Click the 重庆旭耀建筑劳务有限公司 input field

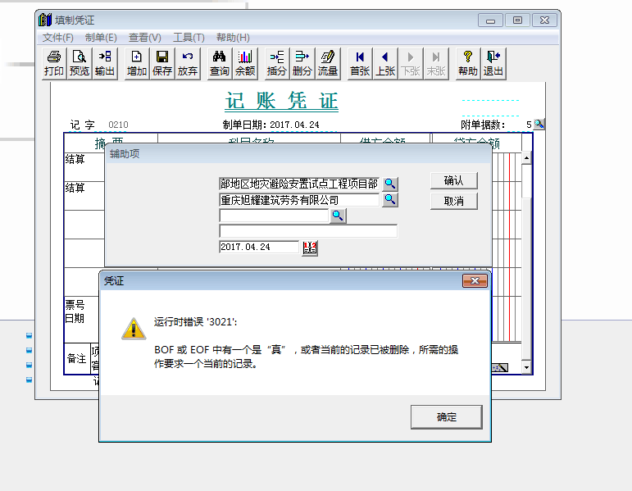click(299, 200)
